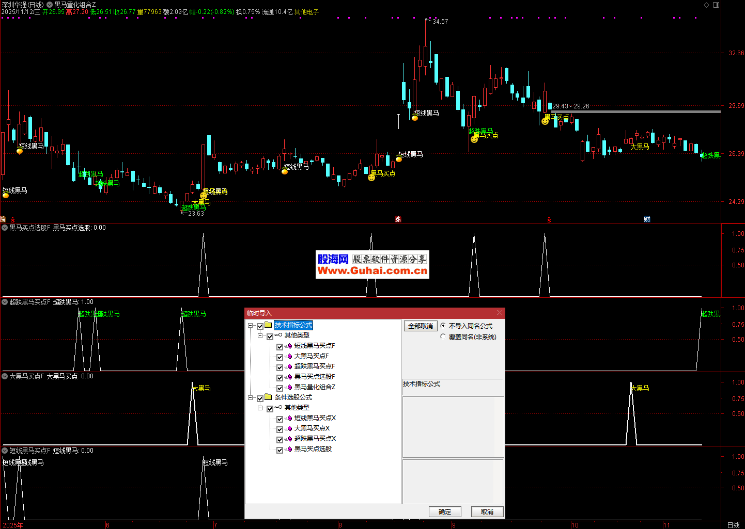
Task: Uncheck the 短线黑马买点F formula checkbox
Action: [x=280, y=346]
